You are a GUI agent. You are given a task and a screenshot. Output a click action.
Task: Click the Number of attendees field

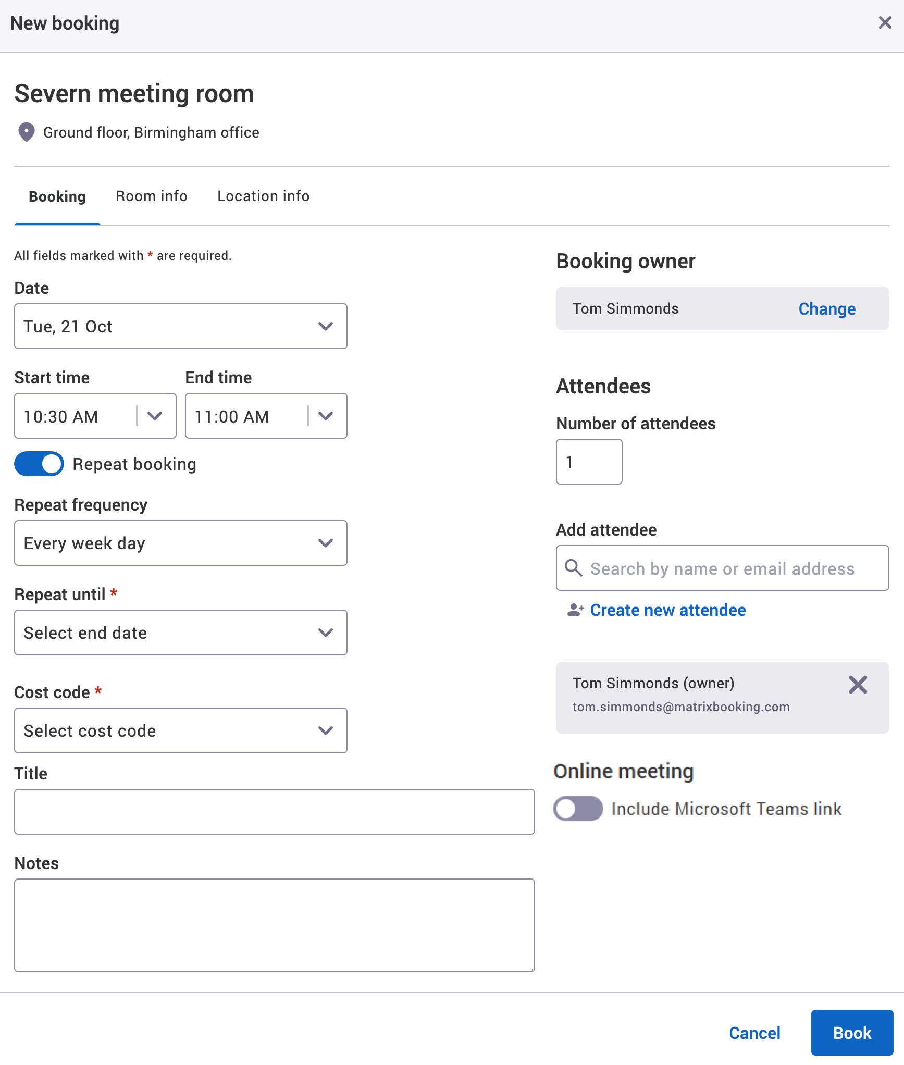[589, 462]
